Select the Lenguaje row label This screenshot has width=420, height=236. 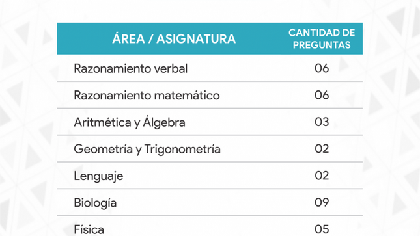98,176
